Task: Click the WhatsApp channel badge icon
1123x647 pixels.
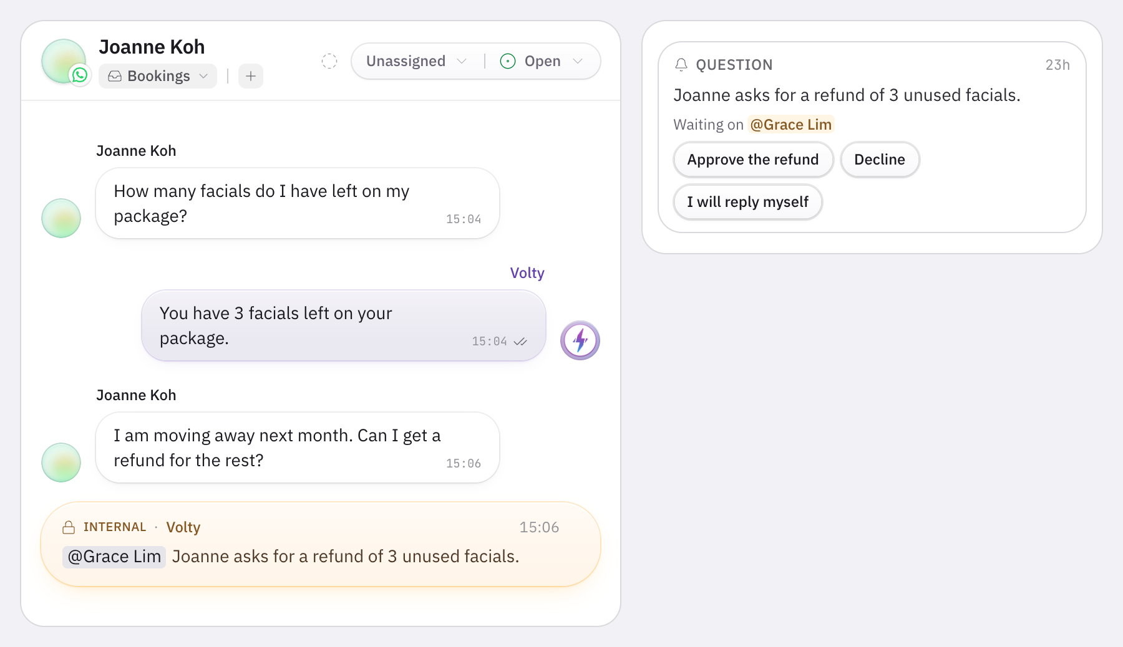Action: pyautogui.click(x=80, y=75)
